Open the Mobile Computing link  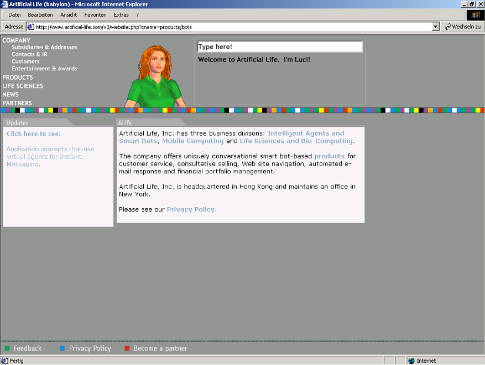point(192,141)
